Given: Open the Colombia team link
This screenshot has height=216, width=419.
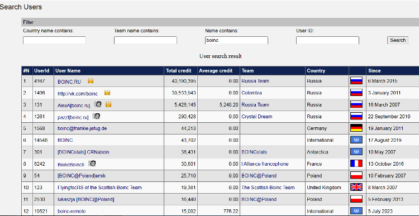Looking at the screenshot, I should coord(251,93).
